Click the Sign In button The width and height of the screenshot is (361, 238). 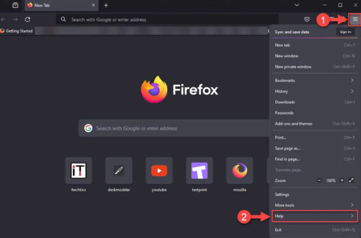coord(345,32)
